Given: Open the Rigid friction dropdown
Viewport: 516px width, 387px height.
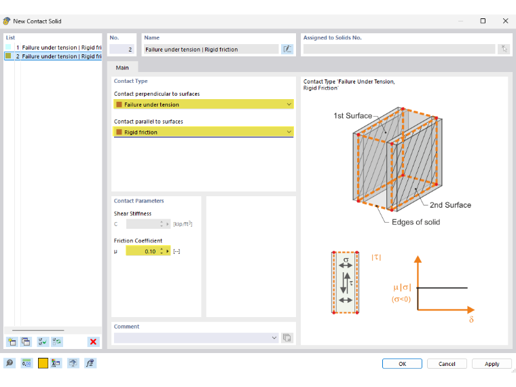Looking at the screenshot, I should [204, 132].
